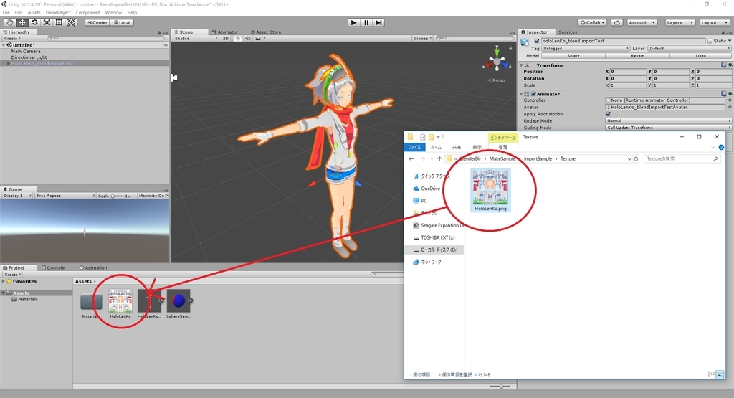Image resolution: width=734 pixels, height=398 pixels.
Task: Click the GameObject cube icon in Inspector
Action: point(525,42)
